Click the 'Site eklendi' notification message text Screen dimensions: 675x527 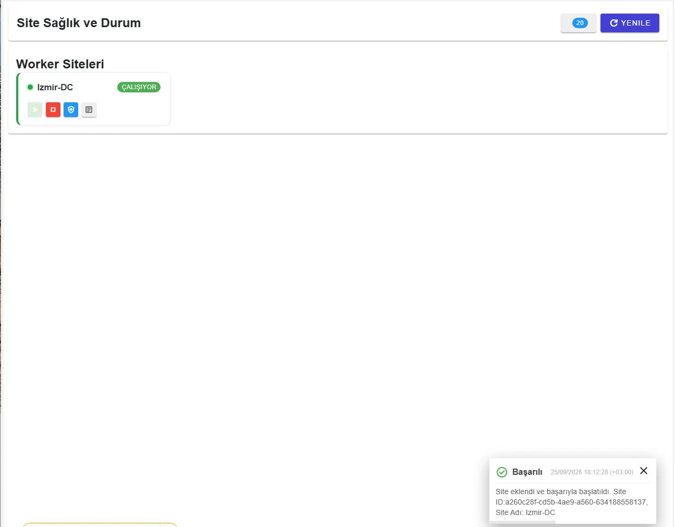click(x=572, y=502)
